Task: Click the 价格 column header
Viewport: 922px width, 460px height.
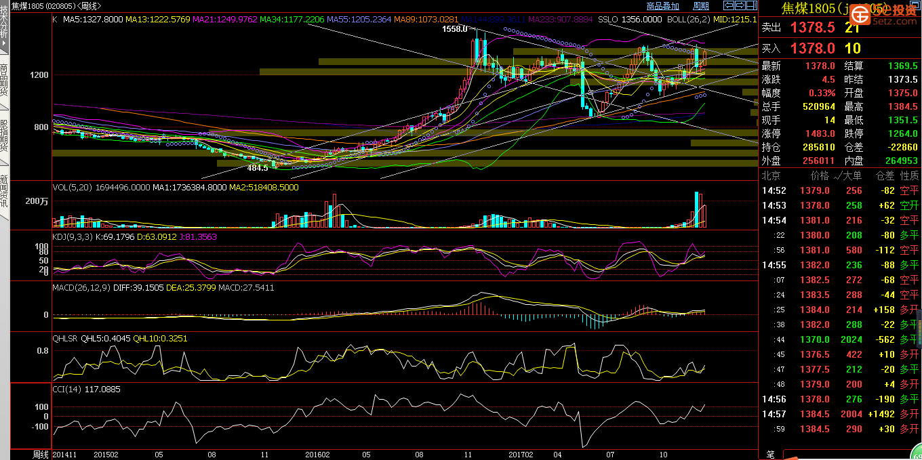Action: pos(820,175)
